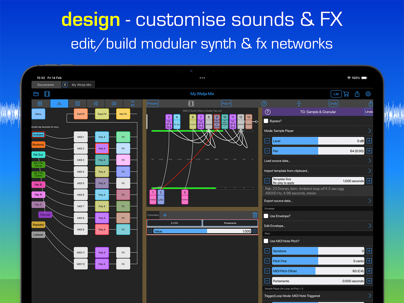Expand Mode: Sample Player chevron
Screen dimensions: 404x303
(369, 131)
